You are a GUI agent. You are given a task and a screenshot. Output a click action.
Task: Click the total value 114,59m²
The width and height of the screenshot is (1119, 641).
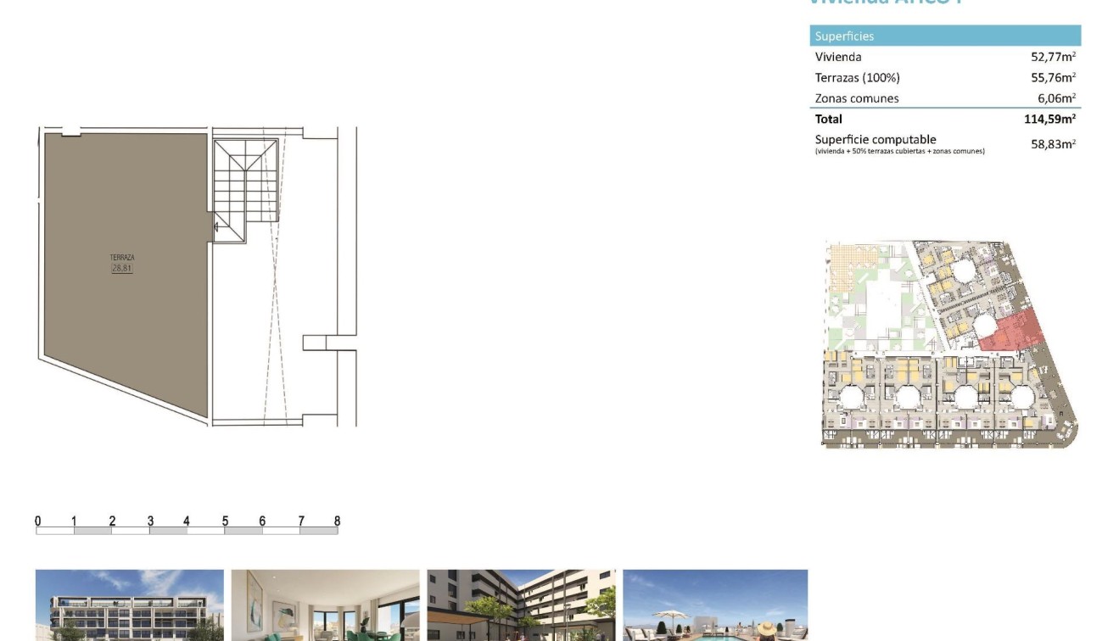(1050, 119)
